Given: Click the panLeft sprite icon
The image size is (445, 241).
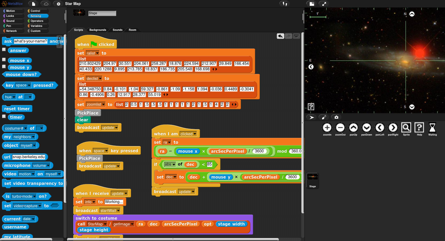Looking at the screenshot, I should [x=380, y=129].
